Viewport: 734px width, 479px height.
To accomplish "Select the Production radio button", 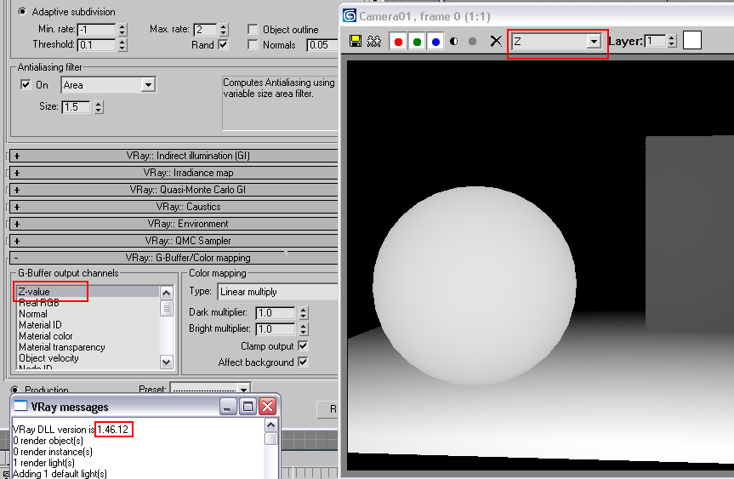I will click(x=14, y=390).
